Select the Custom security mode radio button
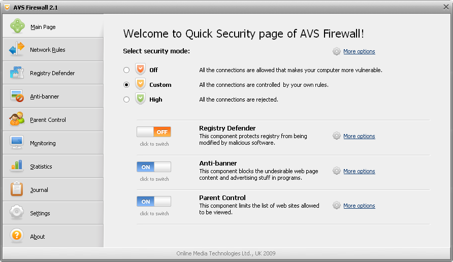The image size is (453, 262). coord(126,85)
